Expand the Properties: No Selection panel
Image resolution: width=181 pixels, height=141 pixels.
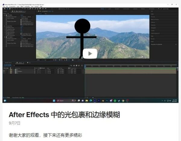[157, 44]
